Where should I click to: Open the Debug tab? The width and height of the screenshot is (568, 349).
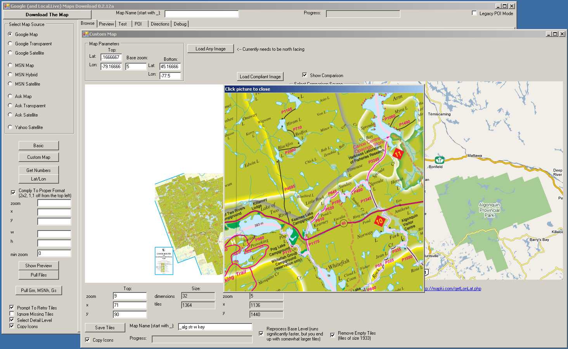180,24
